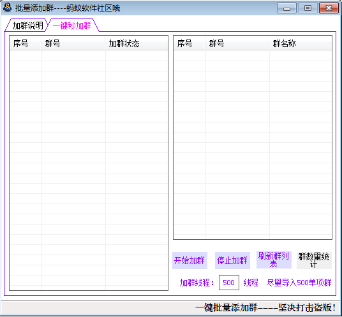Click right list 序号 column header
This screenshot has width=342, height=317.
pyautogui.click(x=190, y=43)
